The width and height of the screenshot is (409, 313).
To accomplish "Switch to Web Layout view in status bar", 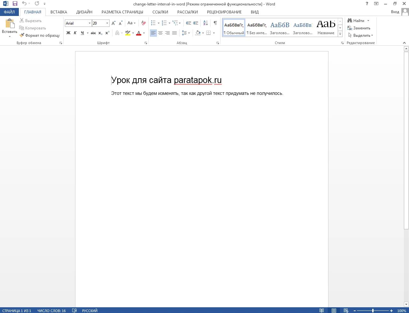I will [346, 310].
